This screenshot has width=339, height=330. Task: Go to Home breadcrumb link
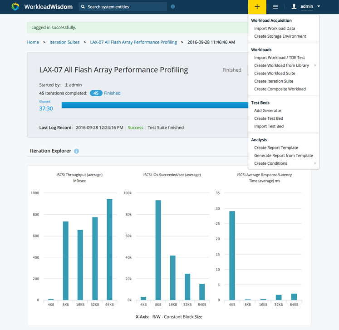pos(33,42)
